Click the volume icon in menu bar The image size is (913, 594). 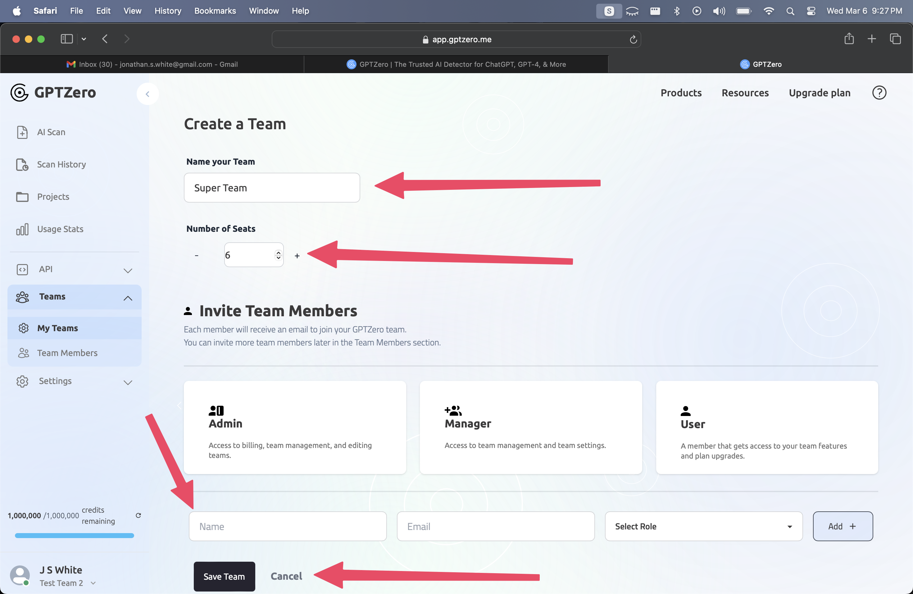pos(719,11)
